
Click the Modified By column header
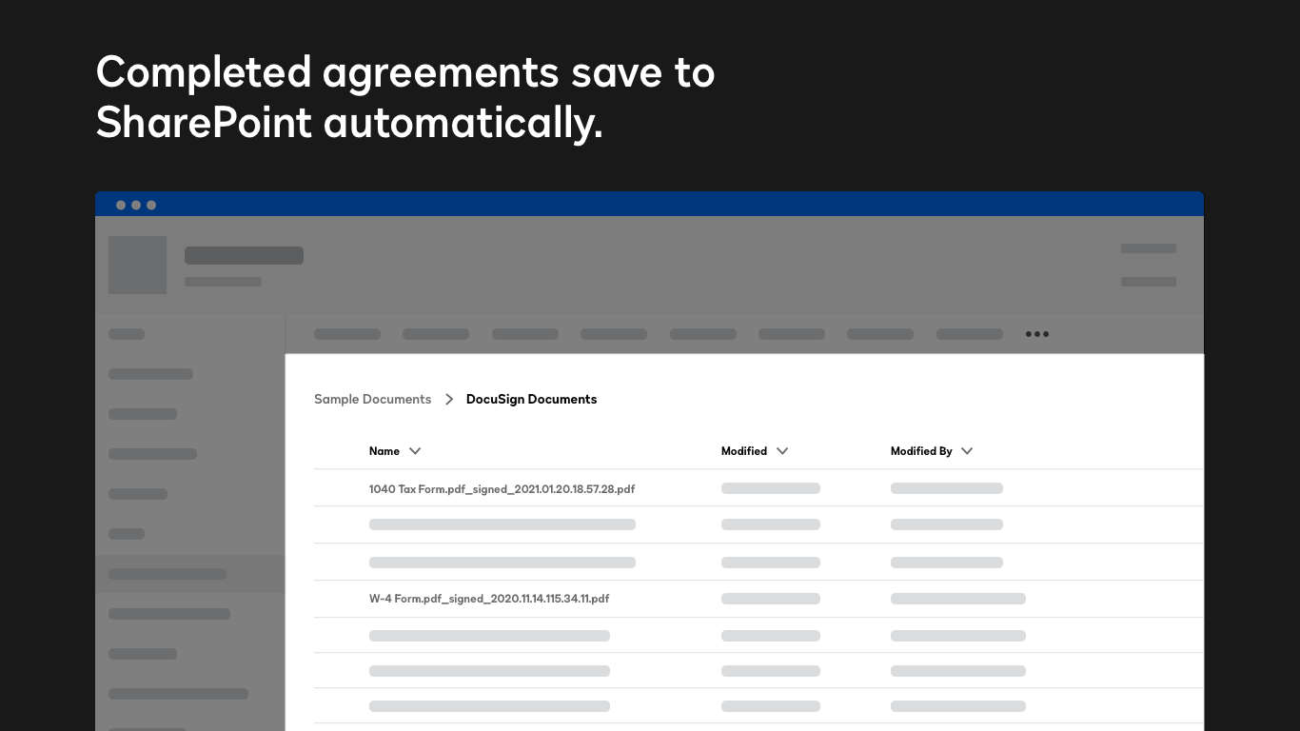(921, 451)
